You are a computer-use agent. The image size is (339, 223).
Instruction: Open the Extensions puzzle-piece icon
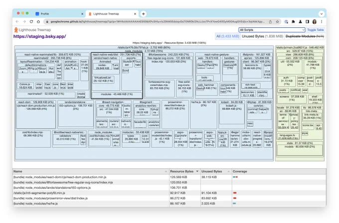[x=293, y=21]
